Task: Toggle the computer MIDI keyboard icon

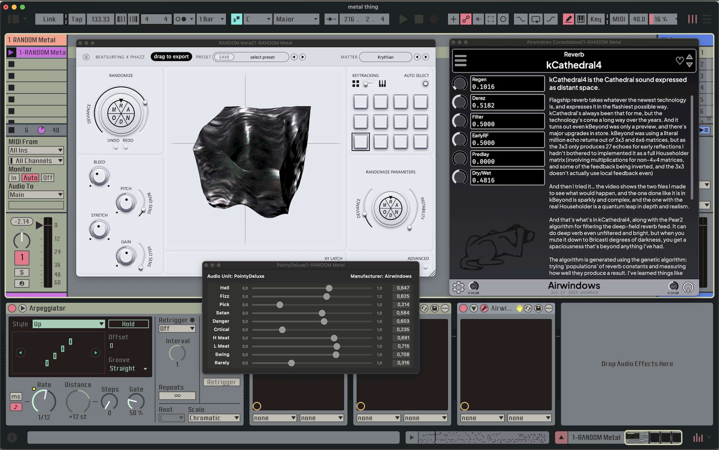Action: (581, 19)
